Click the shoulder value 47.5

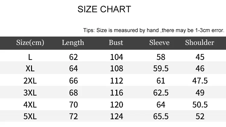click(200, 81)
